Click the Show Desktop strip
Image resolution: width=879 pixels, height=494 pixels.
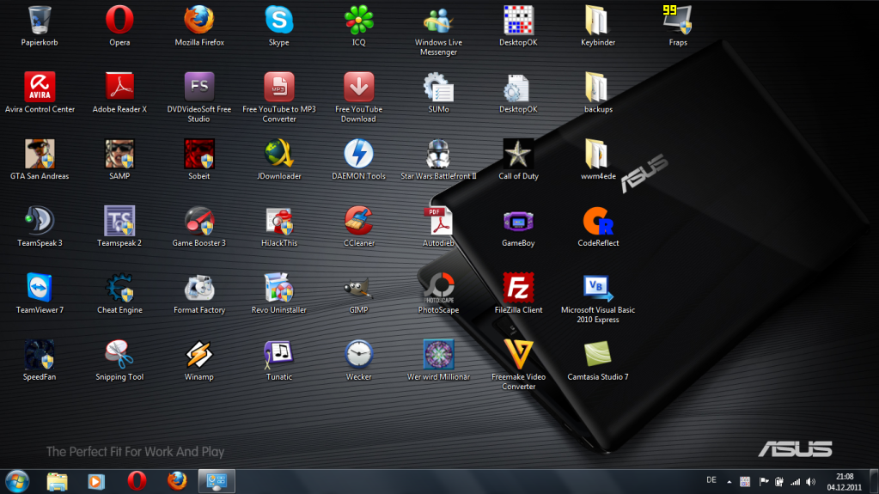point(874,482)
